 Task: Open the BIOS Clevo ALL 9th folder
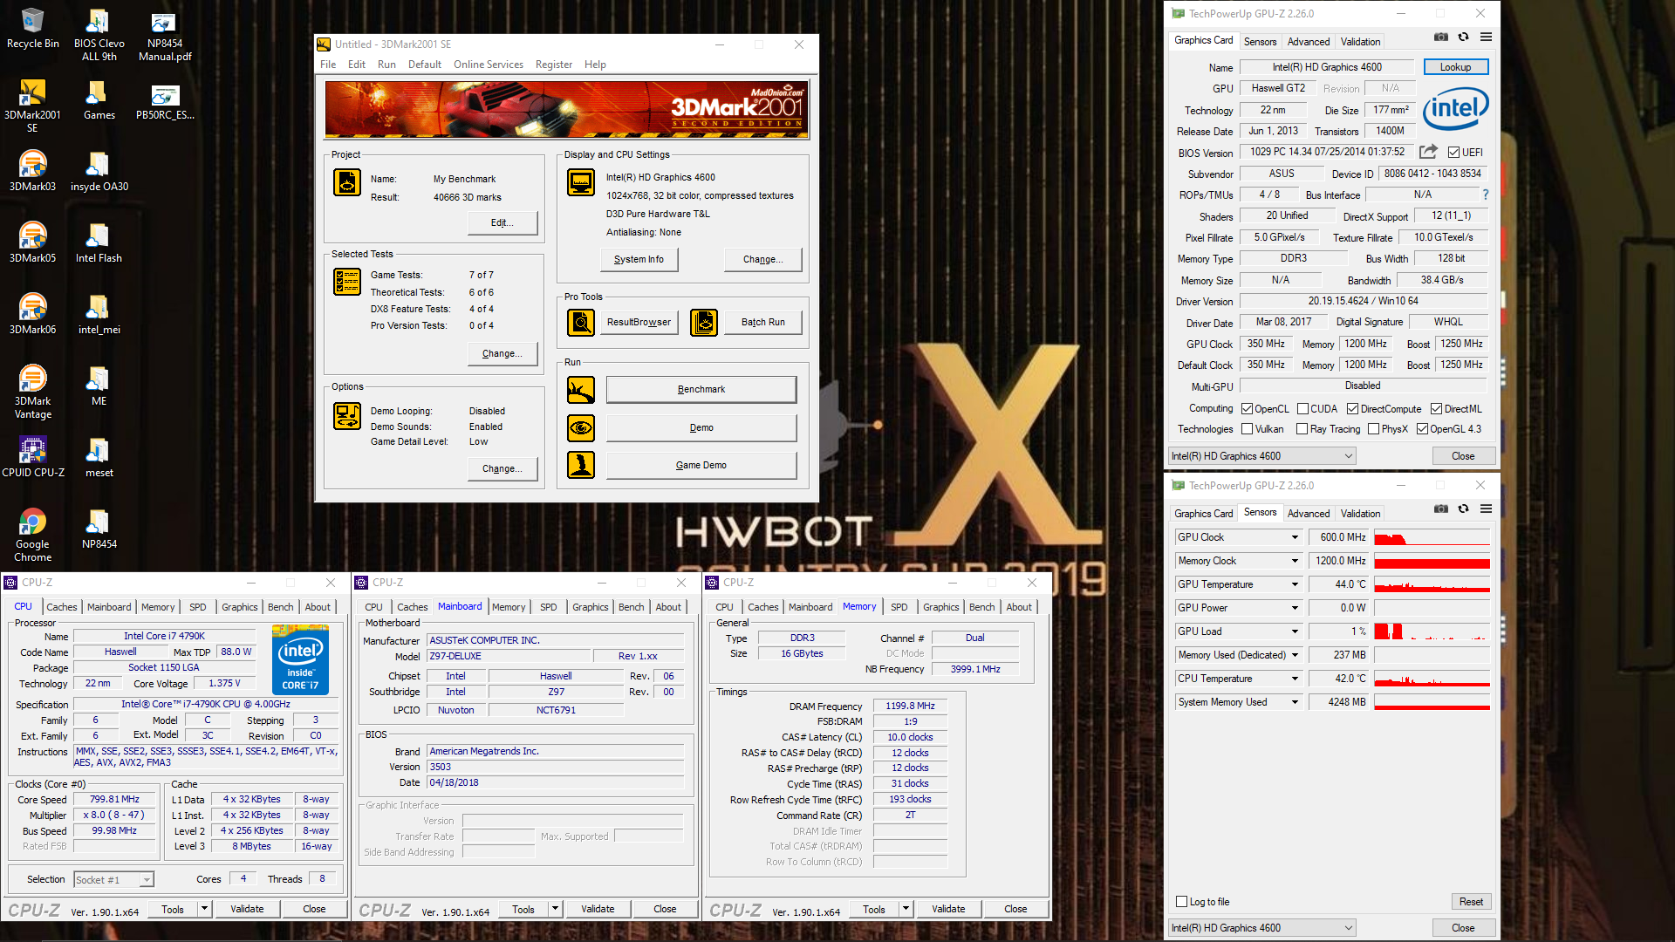click(x=99, y=35)
